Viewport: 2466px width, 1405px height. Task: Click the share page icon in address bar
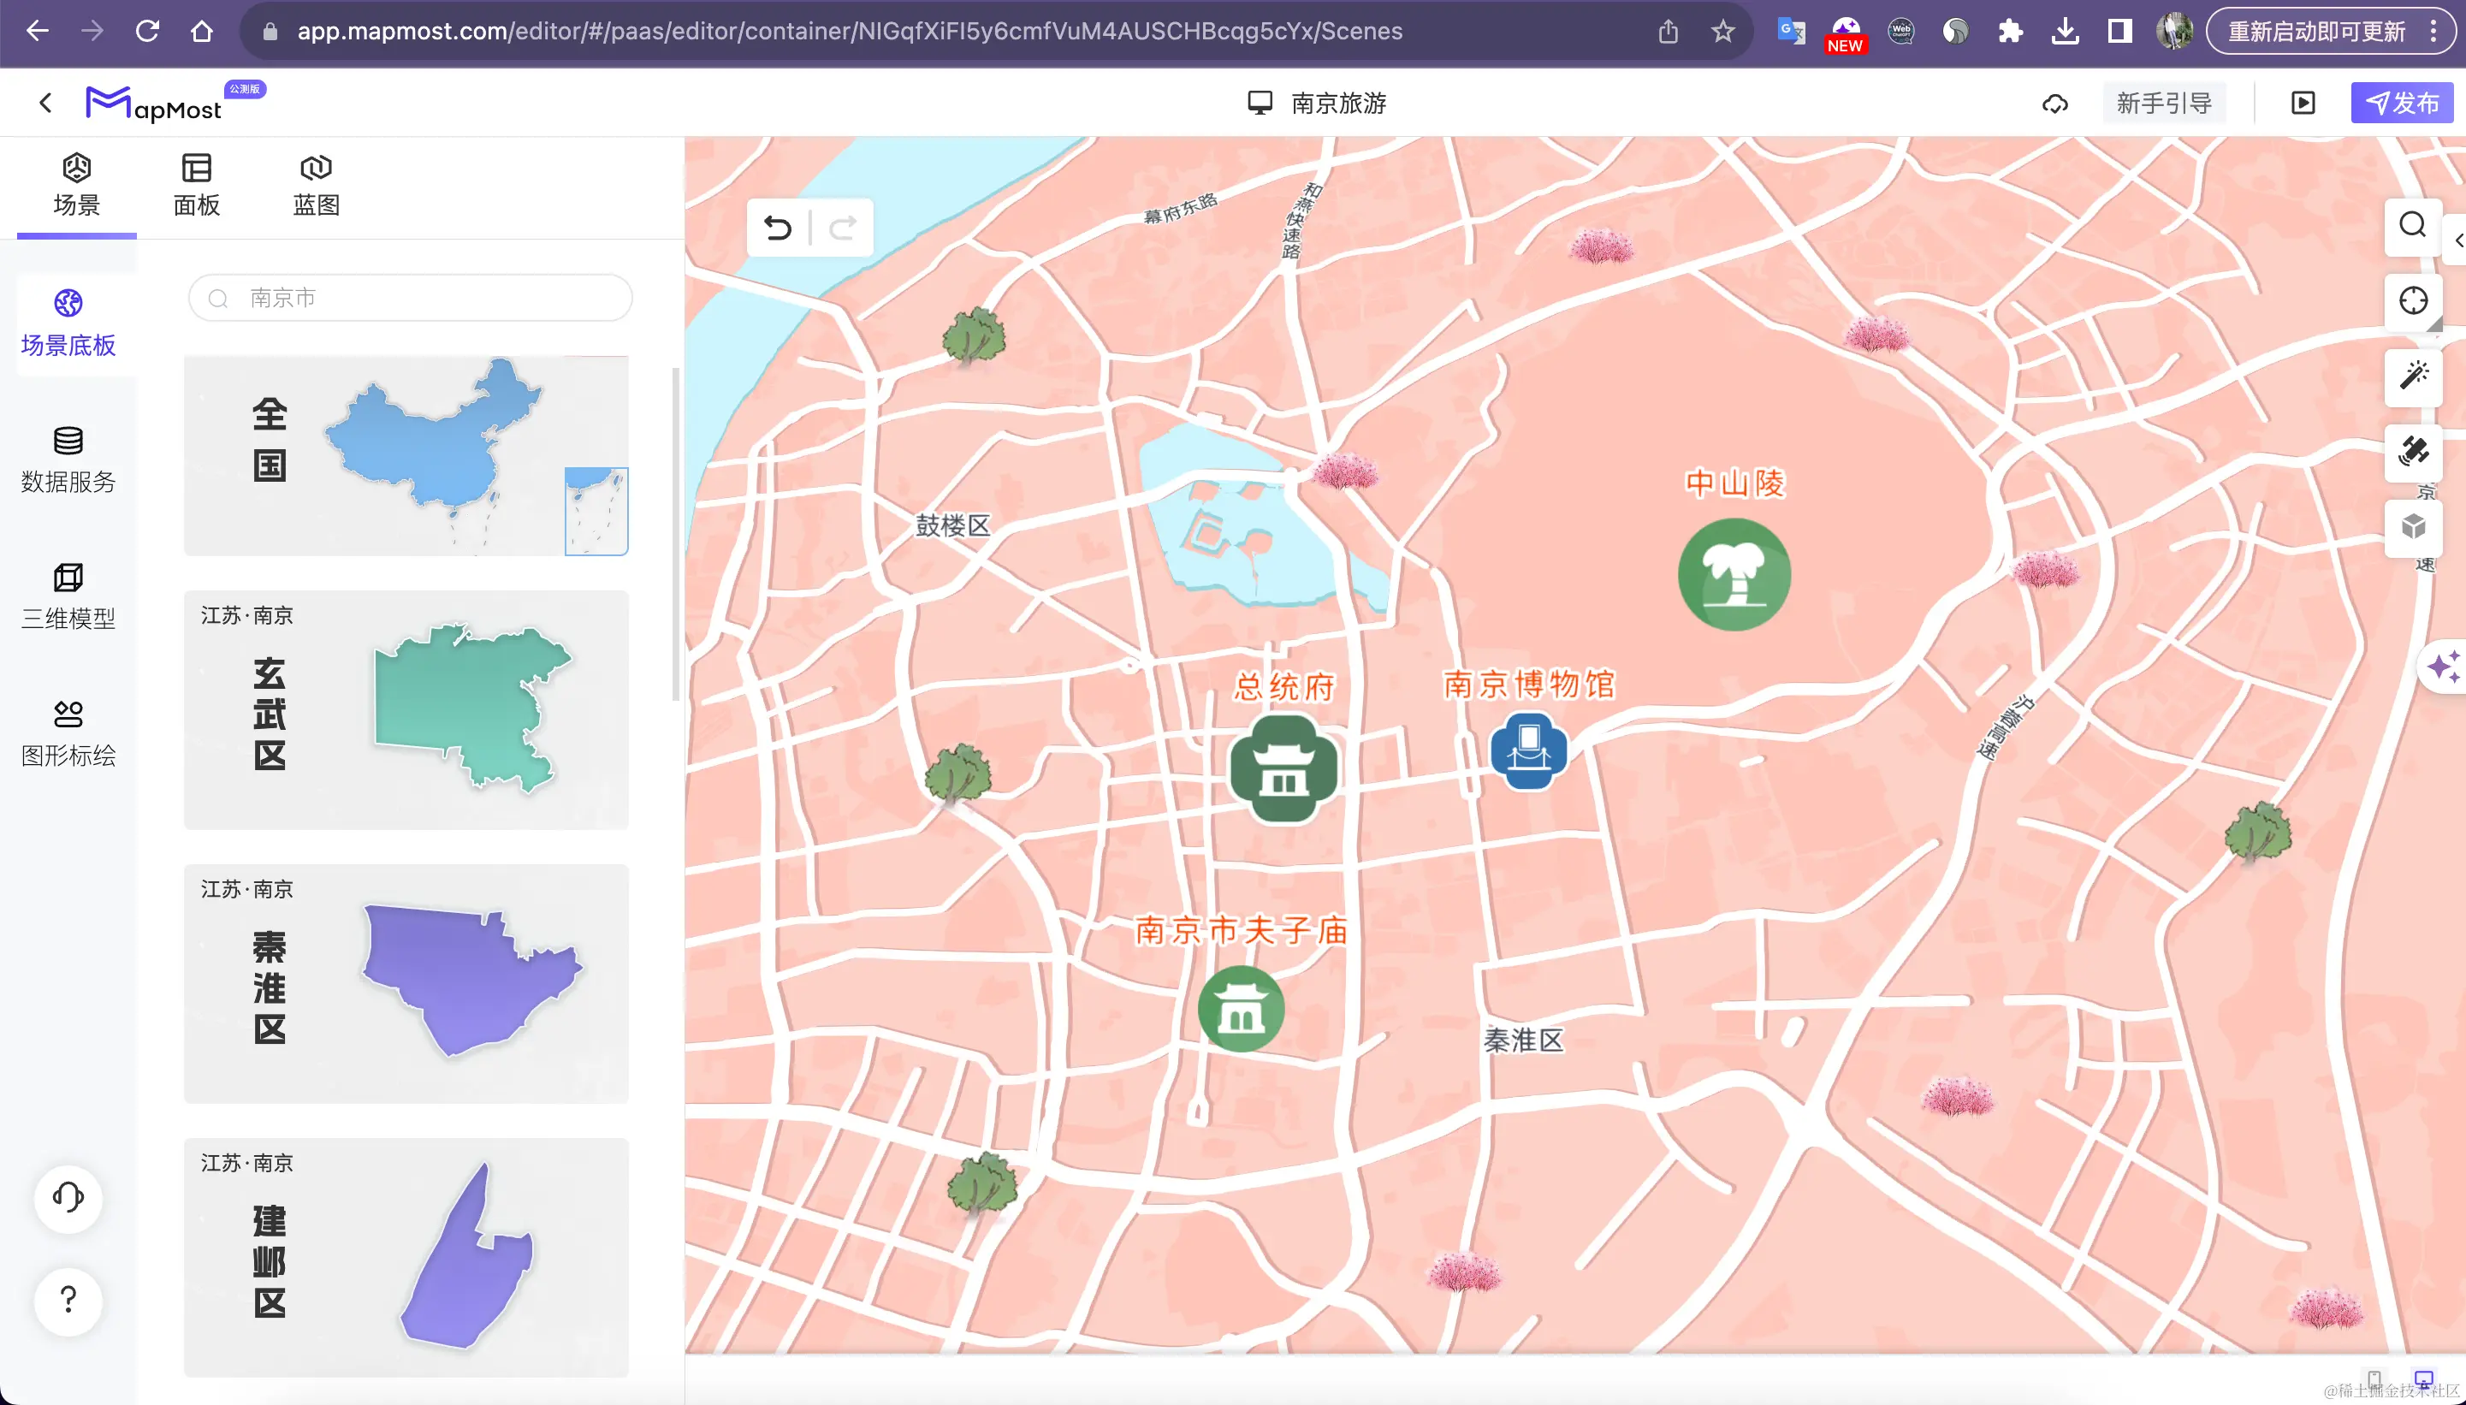click(1669, 32)
